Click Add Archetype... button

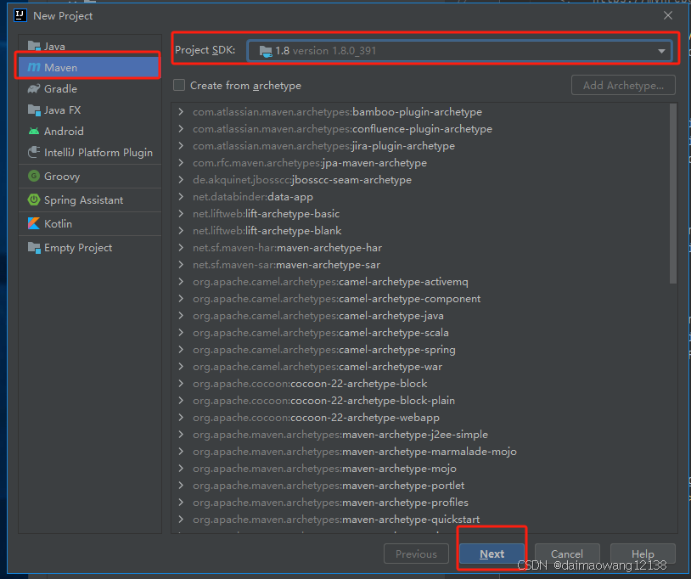click(x=623, y=85)
